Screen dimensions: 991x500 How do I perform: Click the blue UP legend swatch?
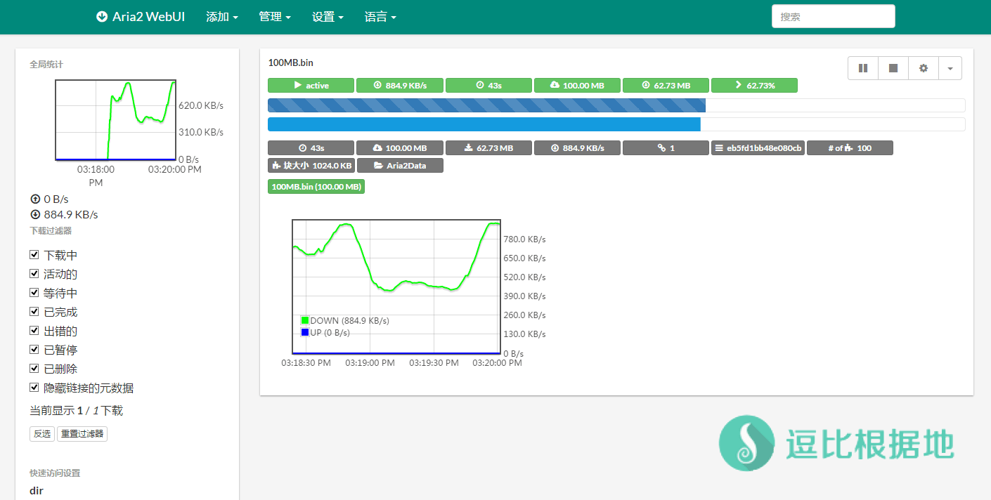click(305, 332)
